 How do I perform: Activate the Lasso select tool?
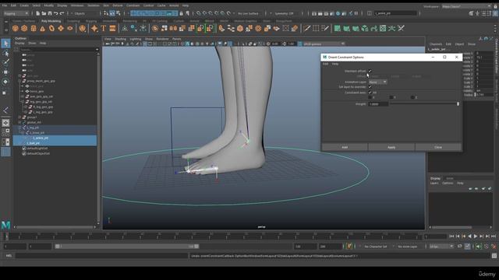point(5,53)
